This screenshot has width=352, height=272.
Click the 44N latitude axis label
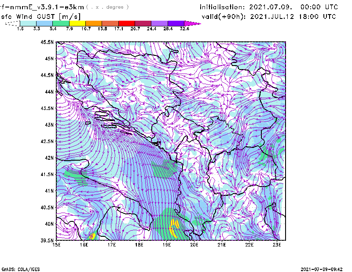pyautogui.click(x=49, y=92)
